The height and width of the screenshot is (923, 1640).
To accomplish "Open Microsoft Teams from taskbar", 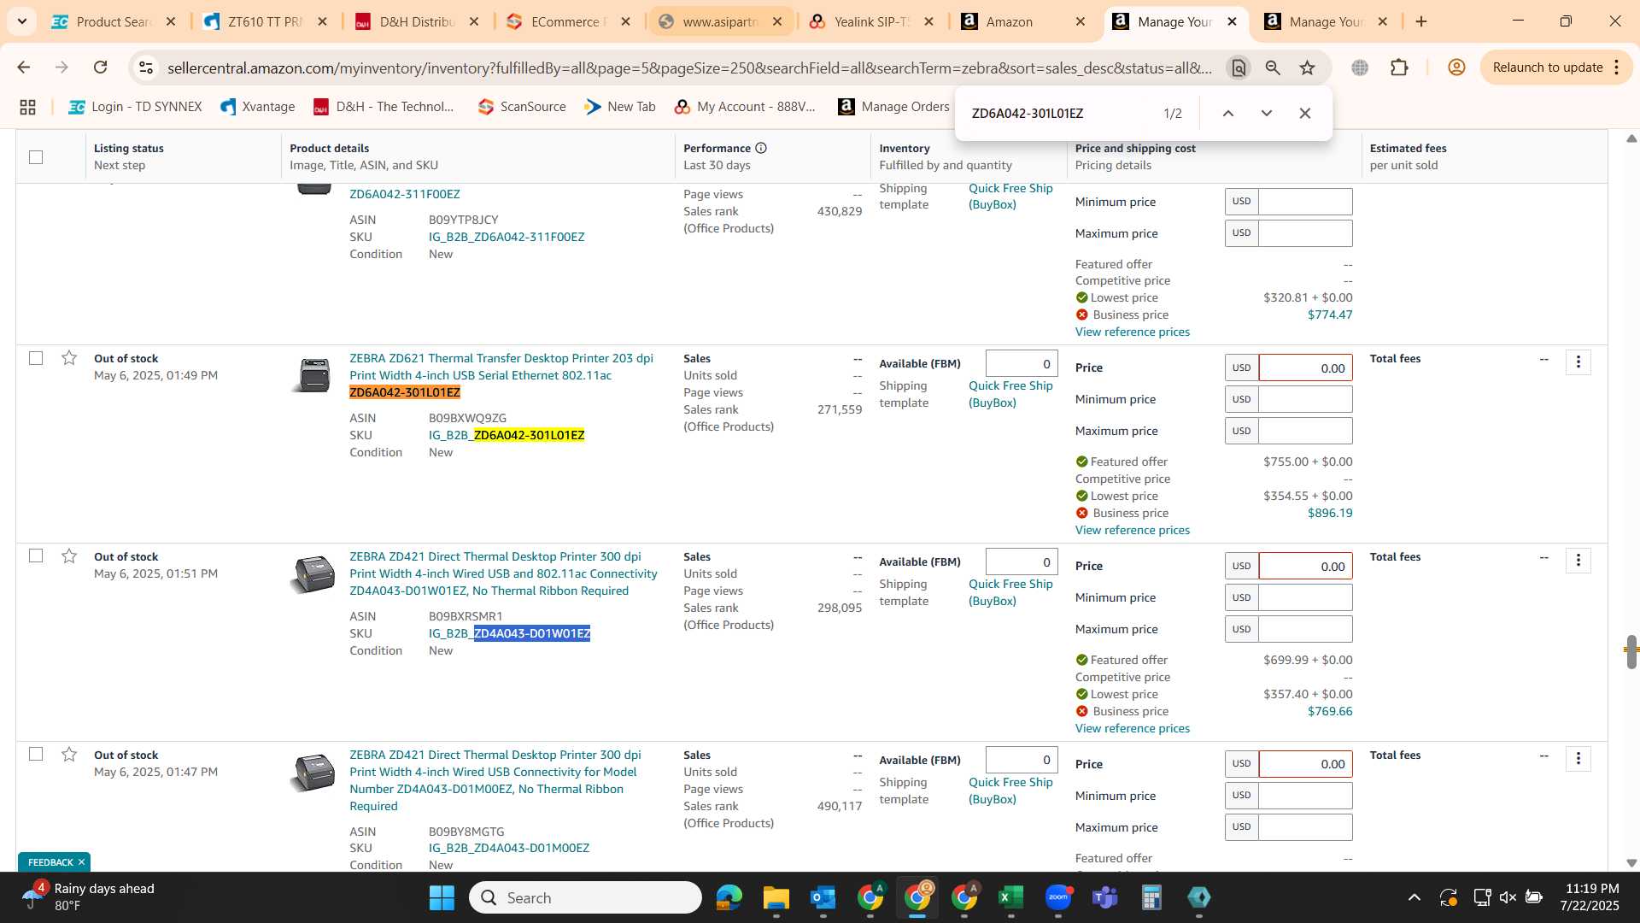I will pos(1105,897).
